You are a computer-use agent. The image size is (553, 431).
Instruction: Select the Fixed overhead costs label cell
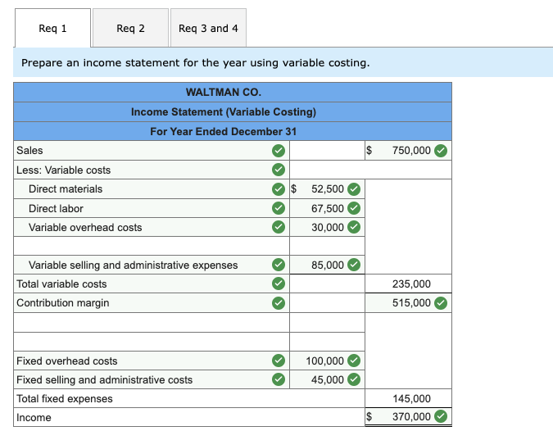[152, 361]
